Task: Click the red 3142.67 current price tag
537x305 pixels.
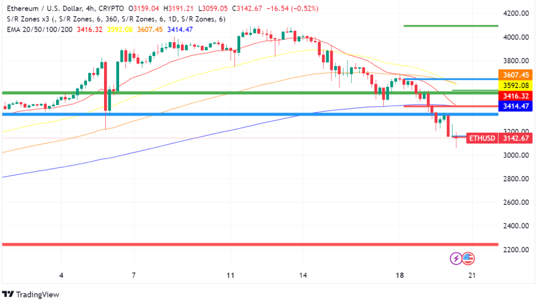Action: pos(516,138)
